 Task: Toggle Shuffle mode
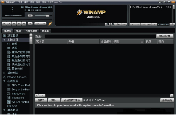(x=38, y=24)
